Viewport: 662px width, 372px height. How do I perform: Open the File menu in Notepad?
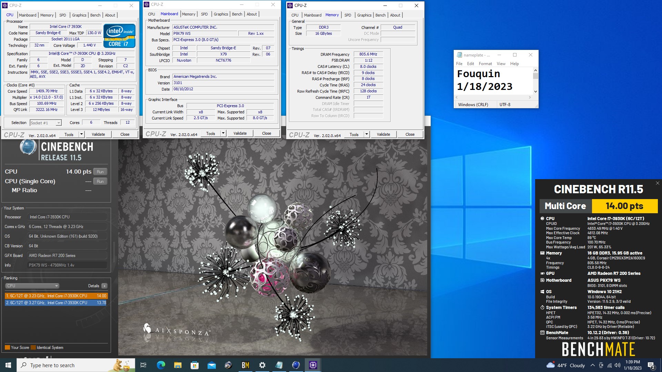pos(459,64)
